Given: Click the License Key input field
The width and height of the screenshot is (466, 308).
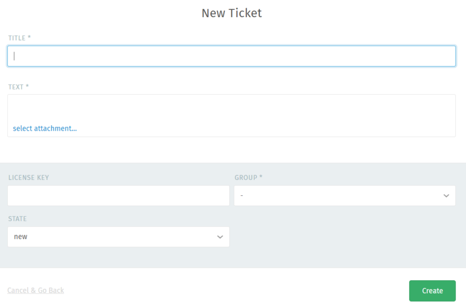Looking at the screenshot, I should click(x=118, y=195).
